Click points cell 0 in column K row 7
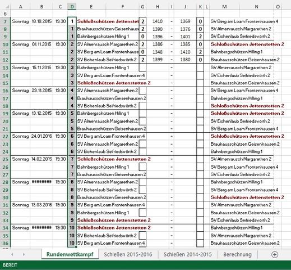 (200, 21)
